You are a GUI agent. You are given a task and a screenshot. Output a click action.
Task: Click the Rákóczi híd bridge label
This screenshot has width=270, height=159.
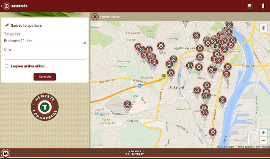[248, 66]
